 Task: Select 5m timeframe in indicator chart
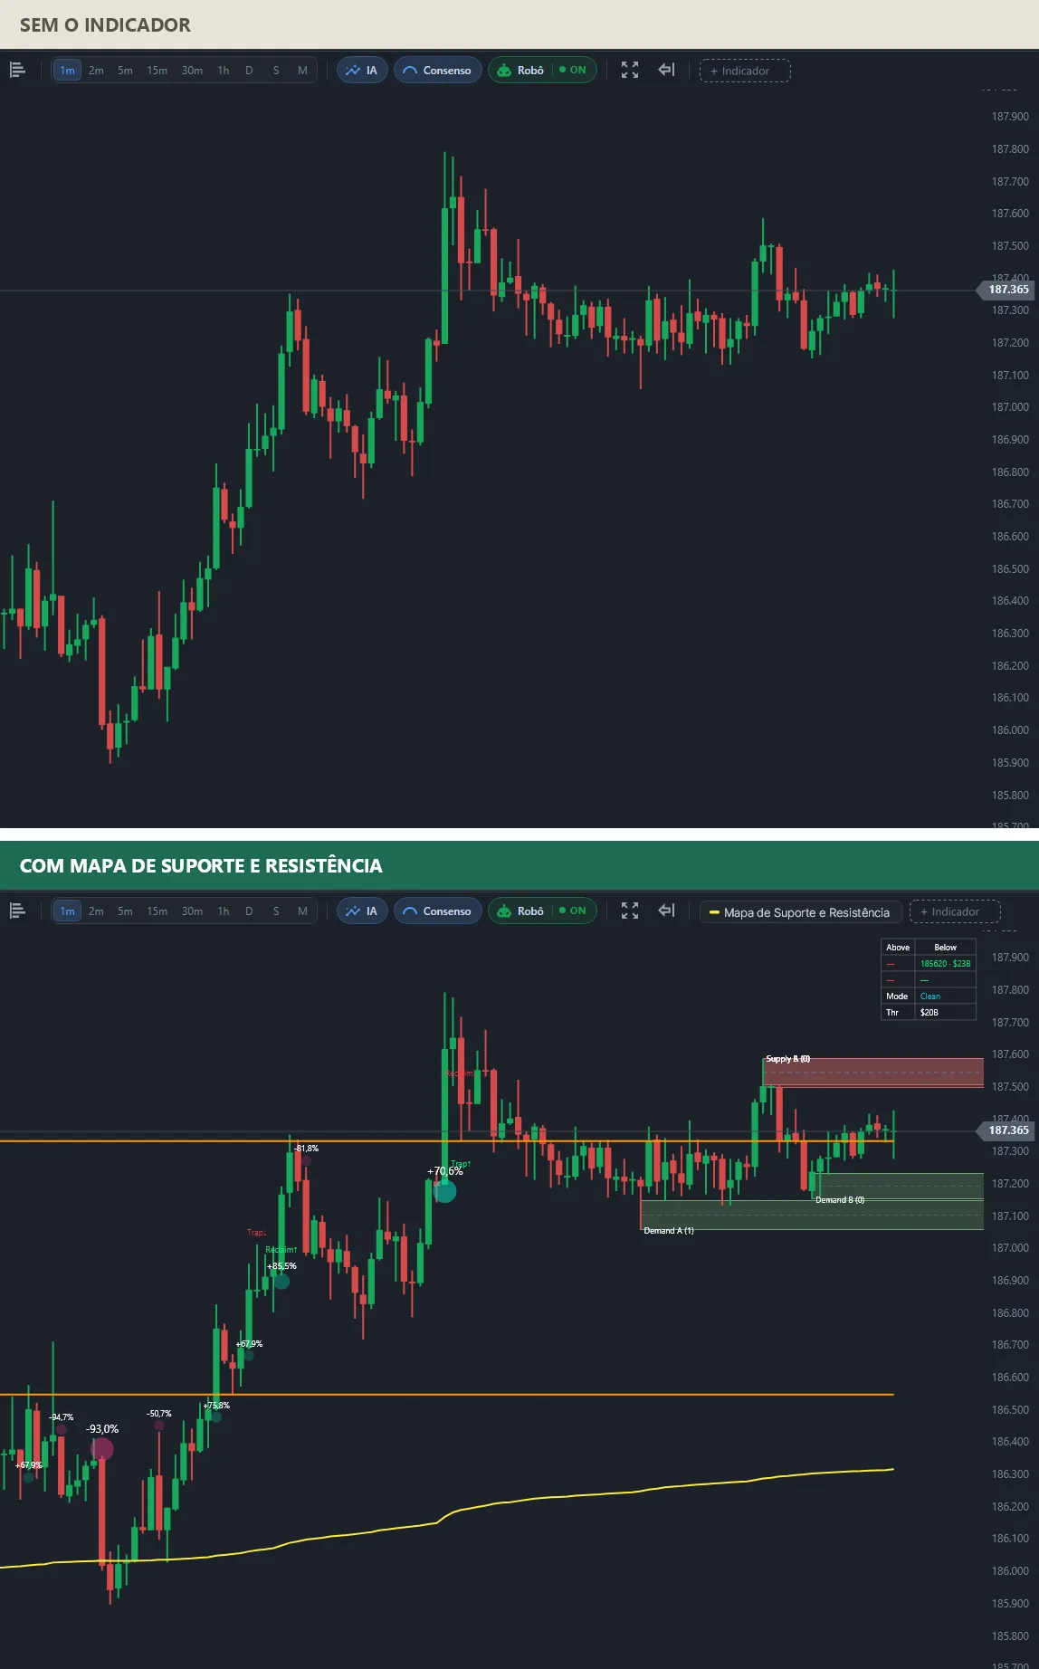coord(125,911)
